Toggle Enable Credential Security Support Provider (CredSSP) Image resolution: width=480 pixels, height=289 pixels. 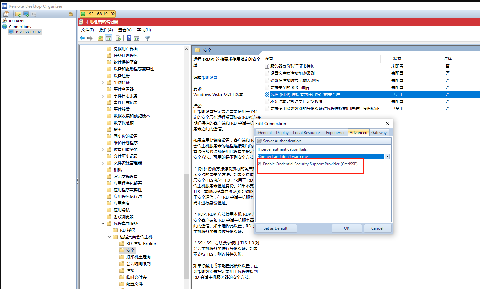pyautogui.click(x=259, y=164)
